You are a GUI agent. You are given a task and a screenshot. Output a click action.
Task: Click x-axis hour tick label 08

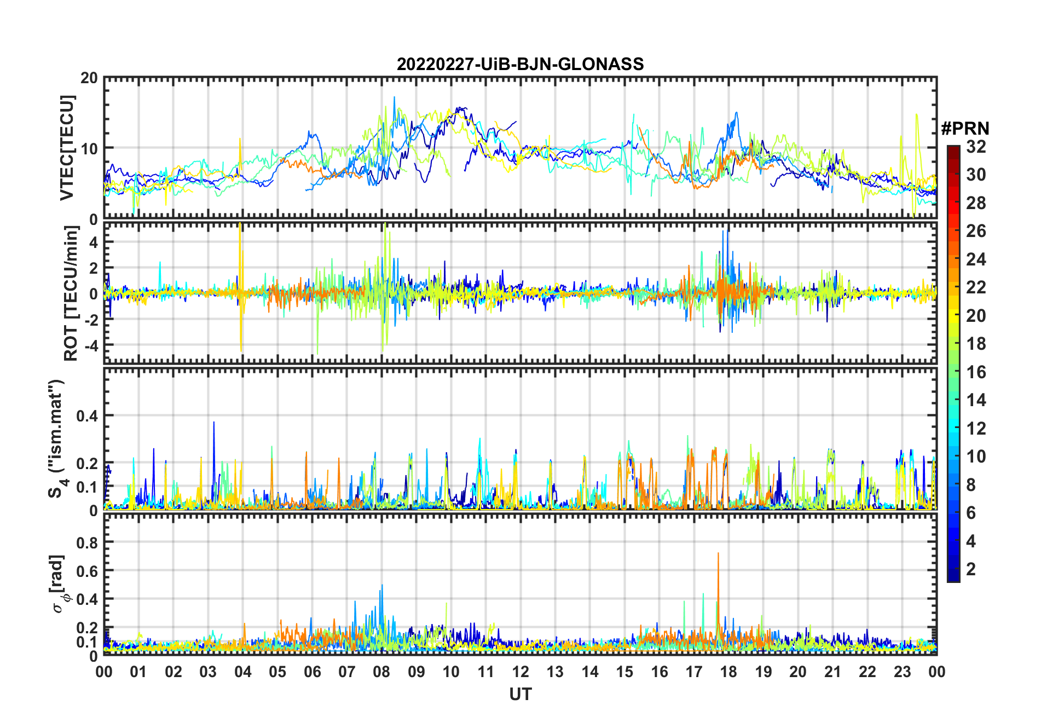click(x=381, y=672)
